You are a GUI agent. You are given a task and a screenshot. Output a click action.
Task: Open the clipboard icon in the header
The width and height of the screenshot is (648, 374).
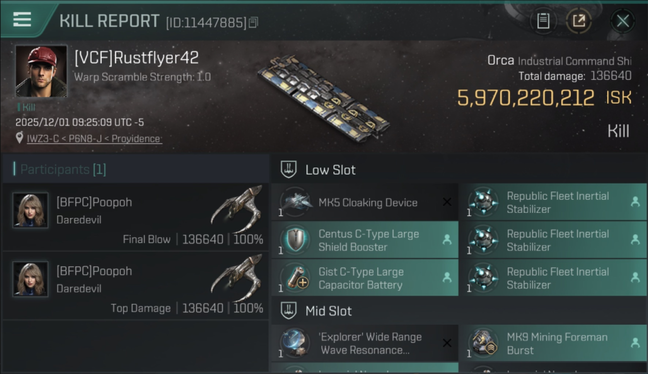[543, 21]
